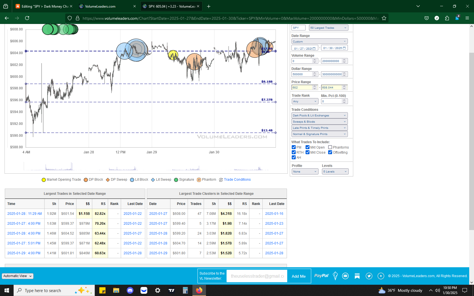Viewport: 474px width, 296px height.
Task: Open the Automatic View dropdown
Action: coord(18,276)
